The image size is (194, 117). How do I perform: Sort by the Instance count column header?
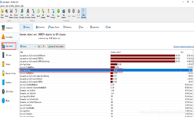click(145, 52)
